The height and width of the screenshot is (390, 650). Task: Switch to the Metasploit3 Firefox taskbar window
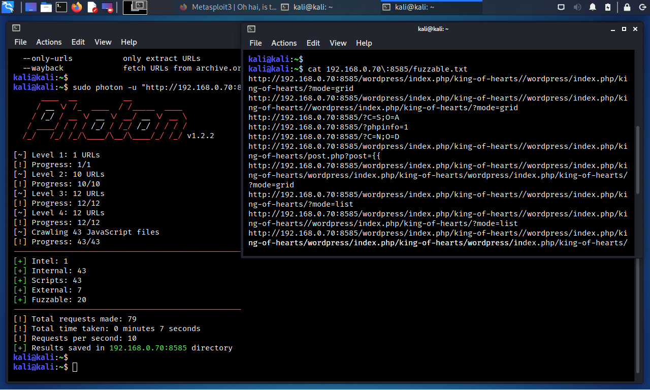click(x=227, y=7)
